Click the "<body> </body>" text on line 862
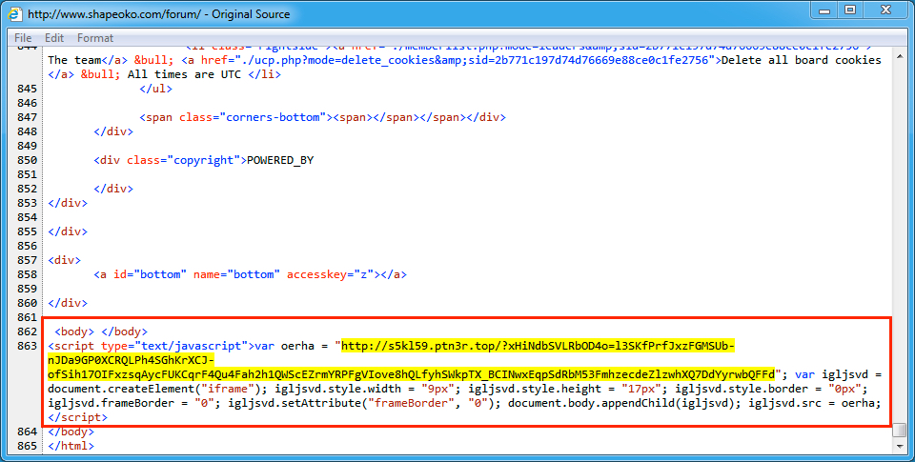 101,331
